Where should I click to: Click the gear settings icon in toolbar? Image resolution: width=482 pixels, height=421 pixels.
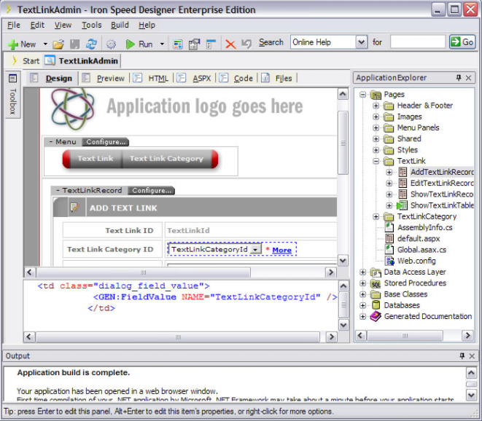(111, 44)
